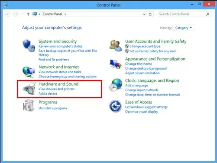The height and width of the screenshot is (163, 217).
Task: Expand the chevron before Control Panel in the breadcrumb
Action: point(39,14)
